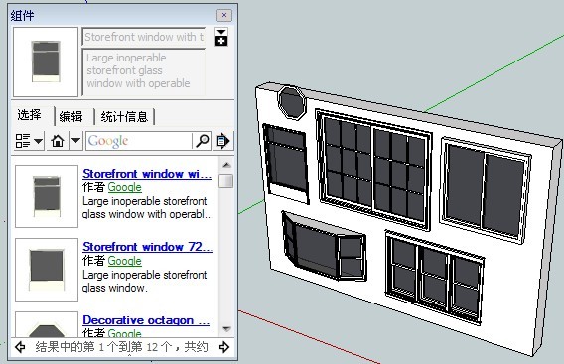Open 'Storefront window wi...' link
564x364 pixels.
tap(147, 174)
